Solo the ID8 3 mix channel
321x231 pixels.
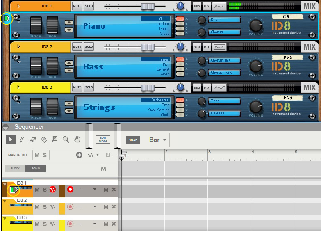tap(89, 87)
